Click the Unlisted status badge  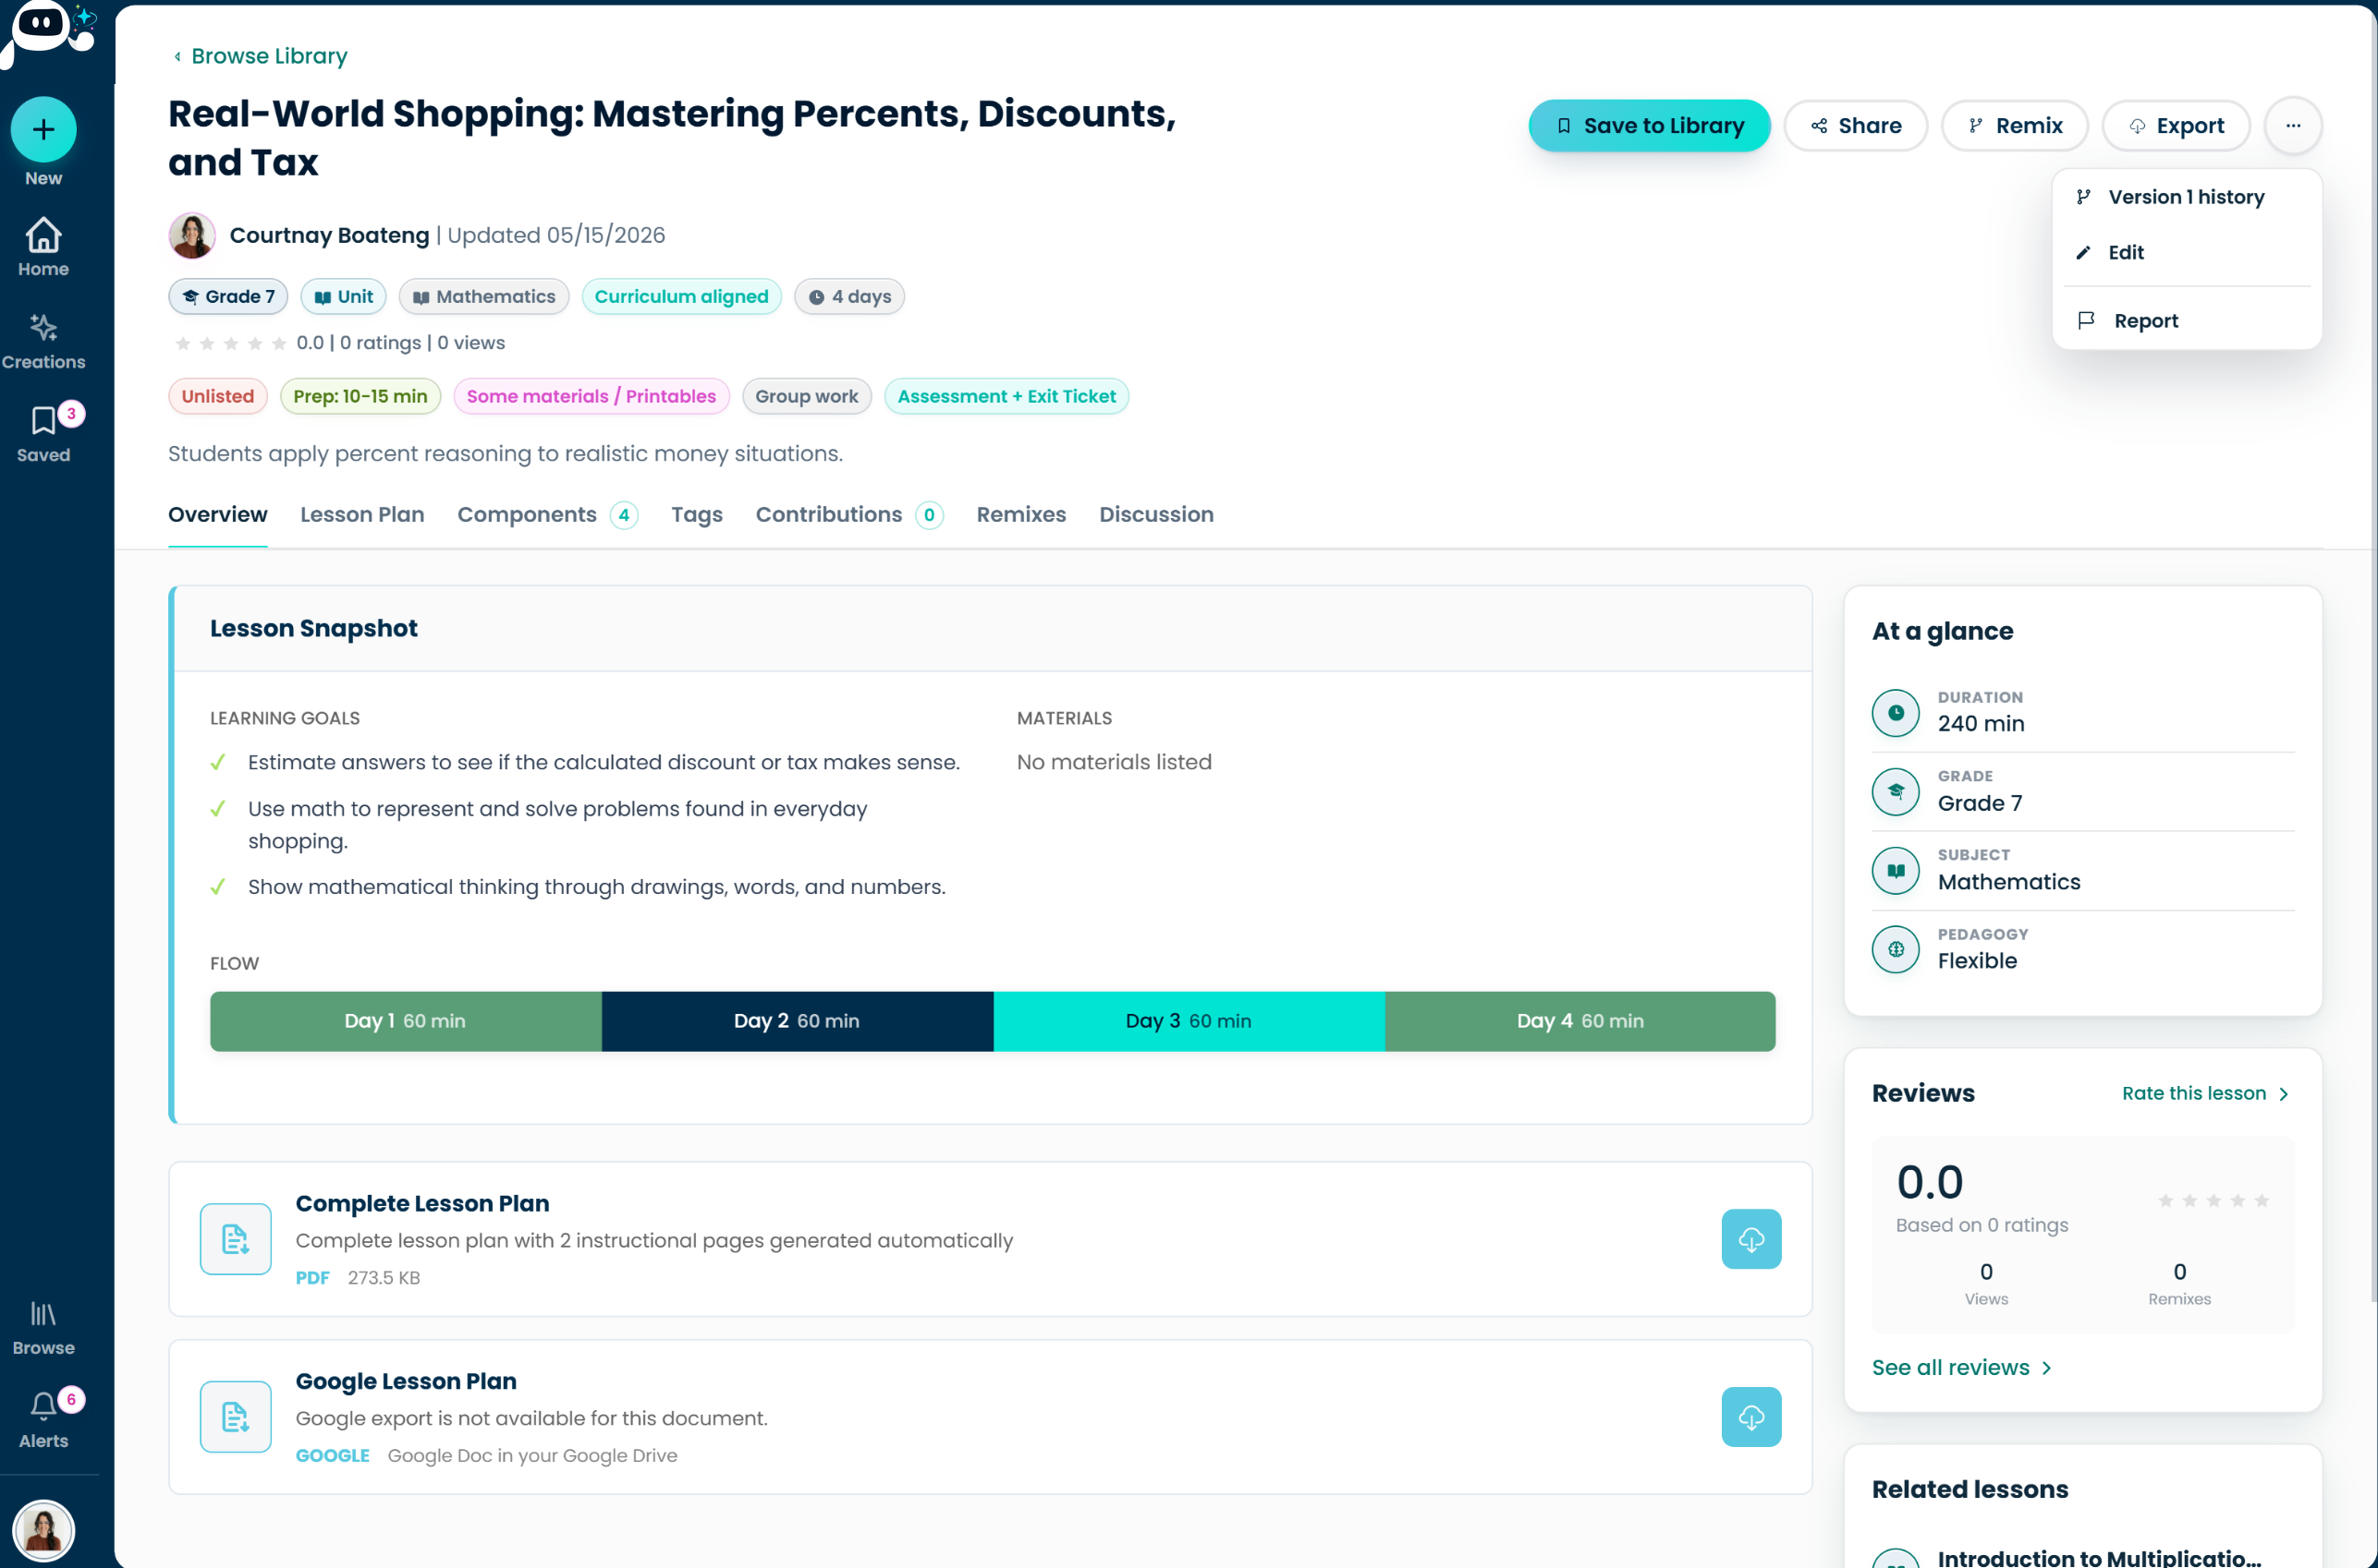click(x=217, y=396)
